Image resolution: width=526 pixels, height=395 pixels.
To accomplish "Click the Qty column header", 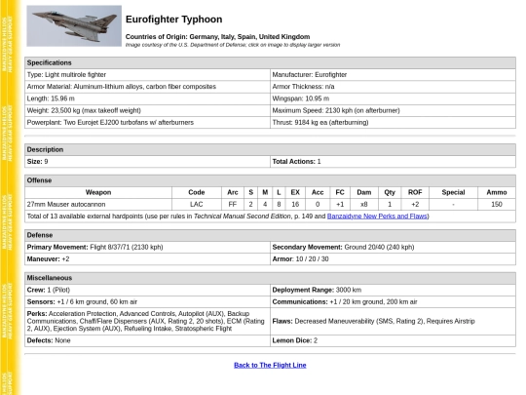I will coord(390,192).
